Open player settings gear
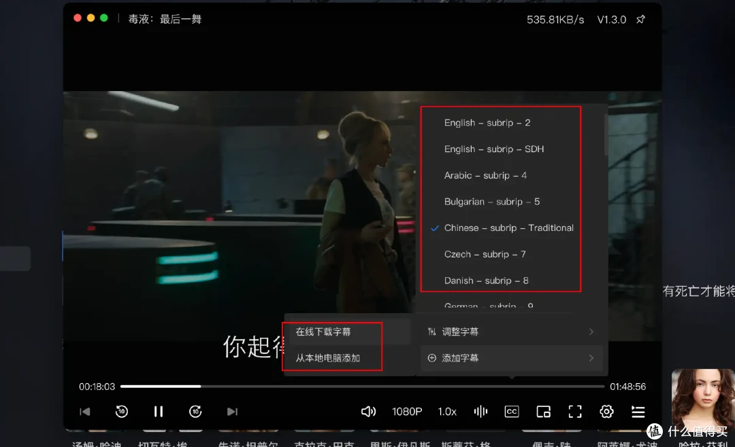735x447 pixels. [x=606, y=412]
